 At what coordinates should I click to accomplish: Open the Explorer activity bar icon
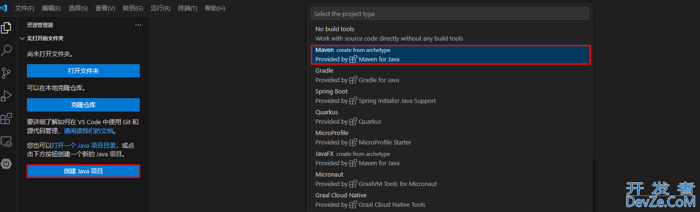(6, 28)
